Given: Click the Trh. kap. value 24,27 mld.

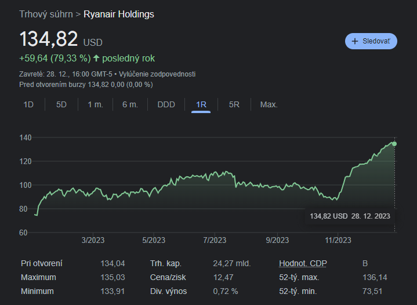Looking at the screenshot, I should point(232,263).
